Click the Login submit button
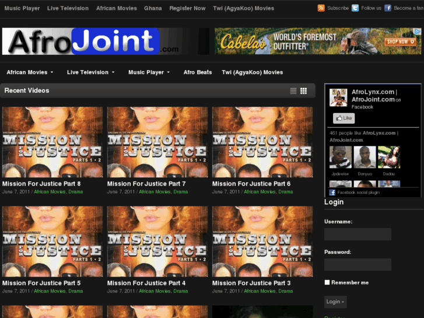This screenshot has height=318, width=424. click(x=335, y=302)
